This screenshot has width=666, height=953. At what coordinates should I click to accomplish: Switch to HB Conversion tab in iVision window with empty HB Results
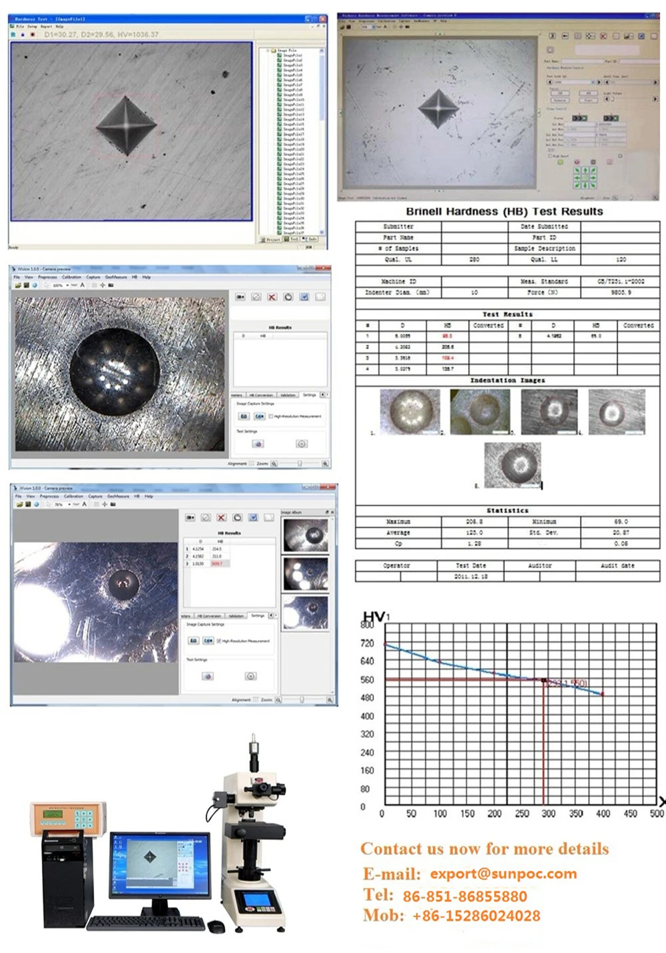(262, 395)
